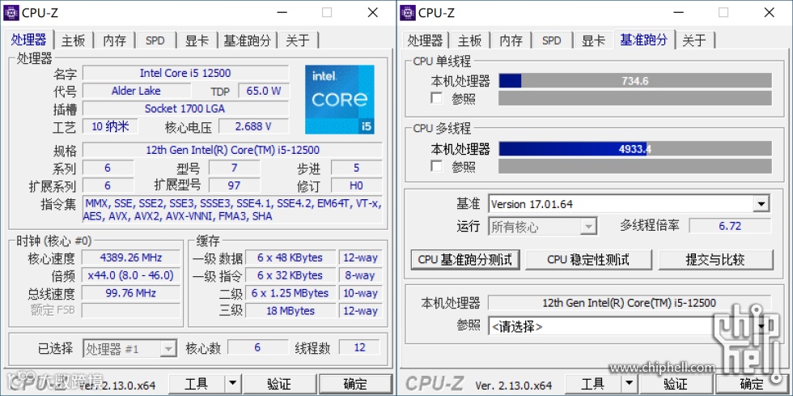Click 验证 button in left window
The height and width of the screenshot is (396, 793).
(278, 383)
